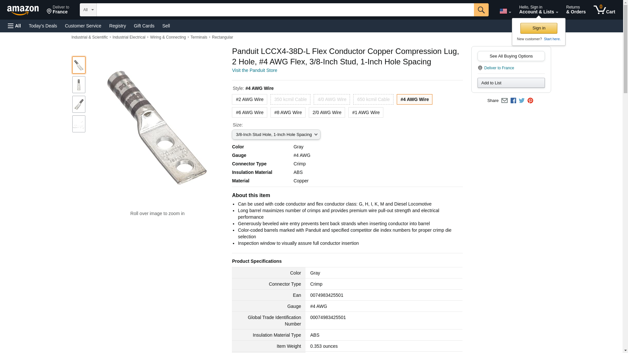Pick the 2/0 AWG Wire style

tap(326, 112)
